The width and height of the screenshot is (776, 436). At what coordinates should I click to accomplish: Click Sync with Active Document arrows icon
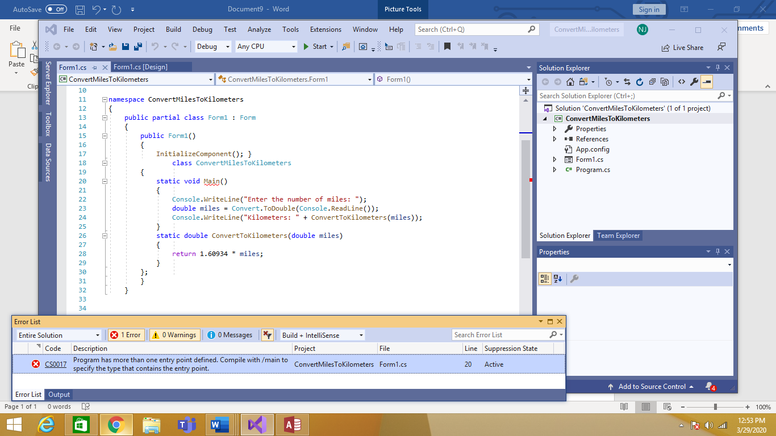click(627, 82)
